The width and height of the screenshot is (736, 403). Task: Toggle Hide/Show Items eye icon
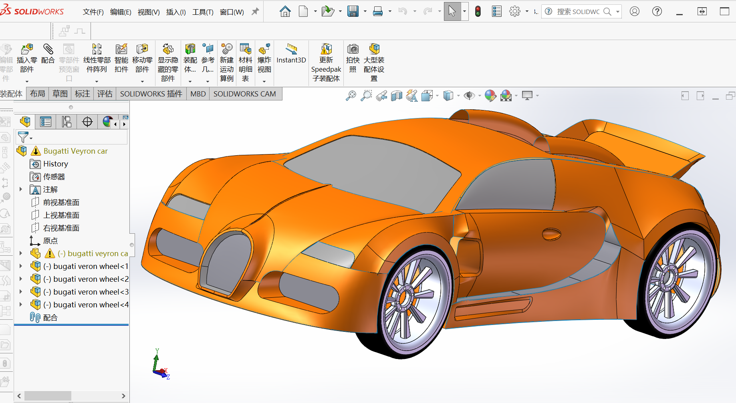pyautogui.click(x=469, y=96)
